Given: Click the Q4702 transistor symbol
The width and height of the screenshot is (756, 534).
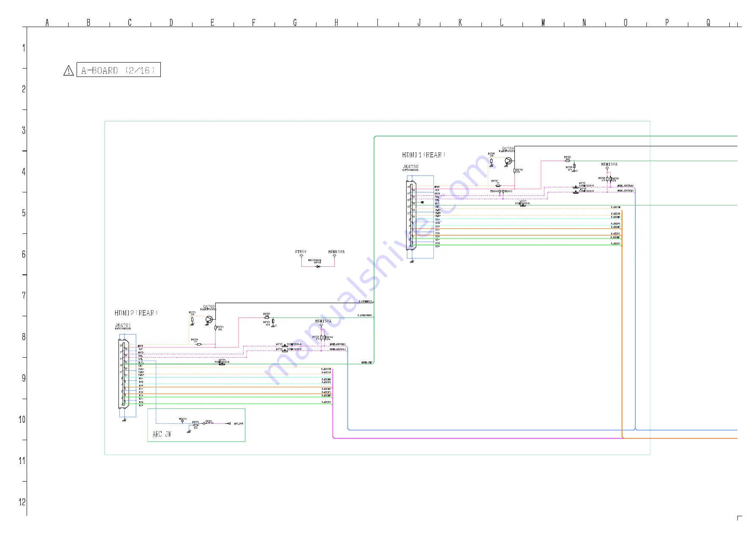Looking at the screenshot, I should pos(209,320).
